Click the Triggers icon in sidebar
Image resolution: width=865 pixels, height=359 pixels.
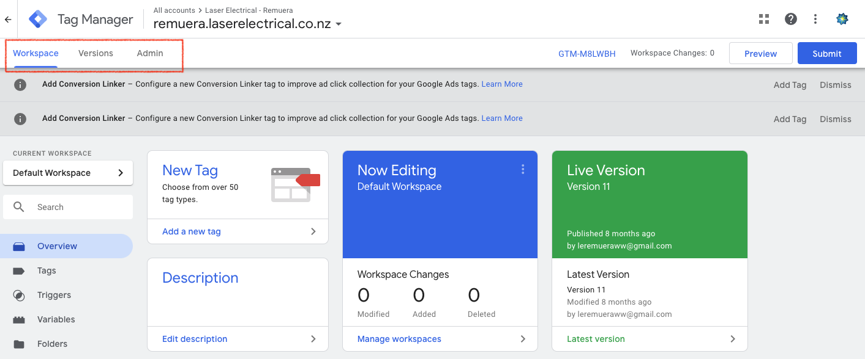(19, 296)
